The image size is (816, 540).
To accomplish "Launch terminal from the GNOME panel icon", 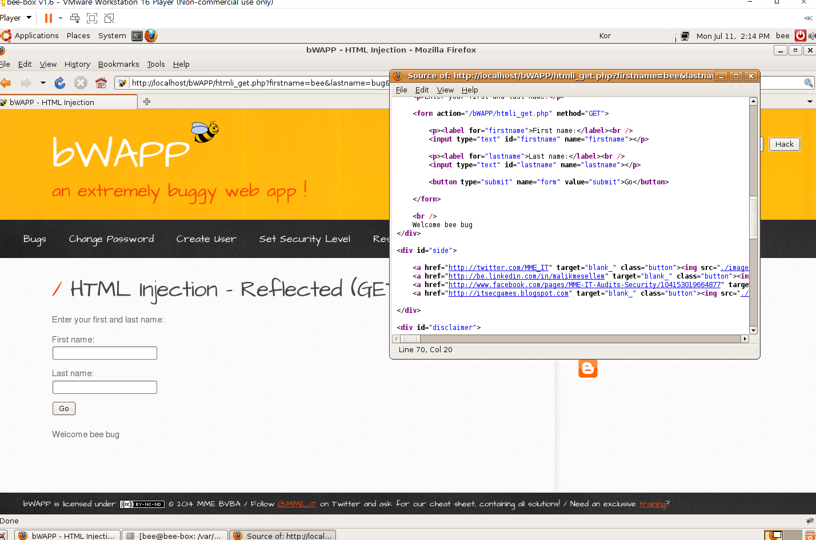I will (137, 35).
